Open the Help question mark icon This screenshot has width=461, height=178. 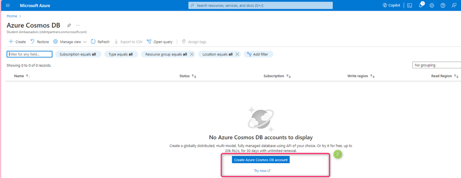[443, 6]
